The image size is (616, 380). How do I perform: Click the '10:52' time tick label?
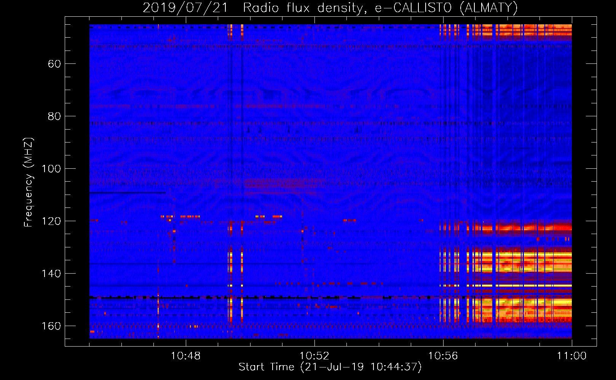coord(314,356)
